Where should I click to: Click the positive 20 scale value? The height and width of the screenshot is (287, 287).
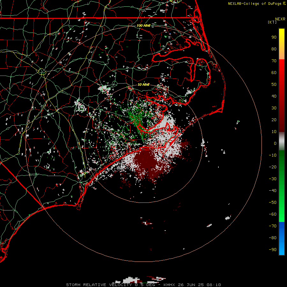click(274, 120)
